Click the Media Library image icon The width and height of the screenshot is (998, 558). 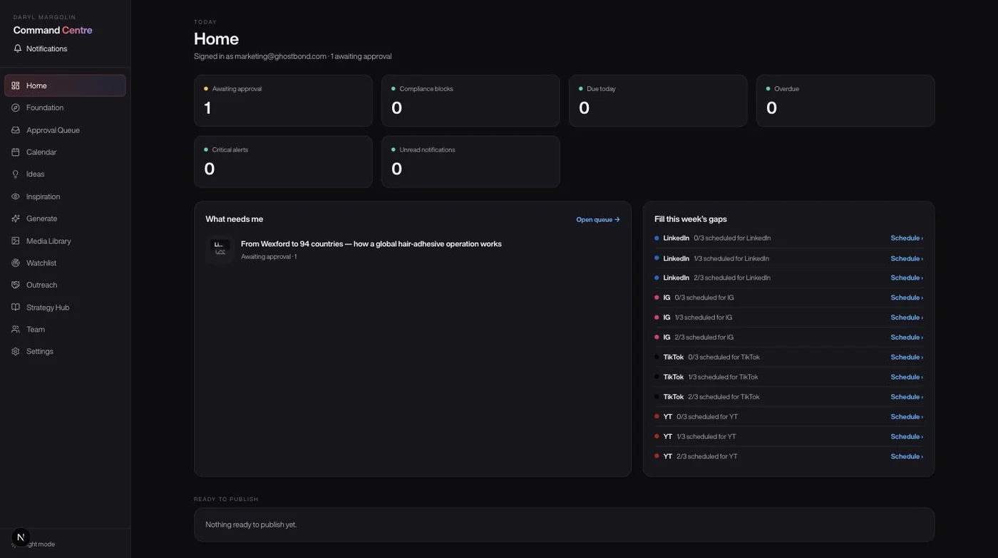pyautogui.click(x=16, y=241)
